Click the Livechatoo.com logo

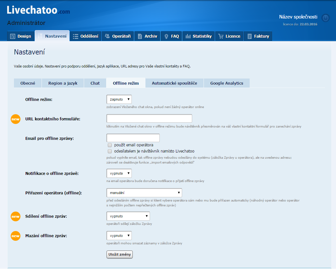click(38, 11)
